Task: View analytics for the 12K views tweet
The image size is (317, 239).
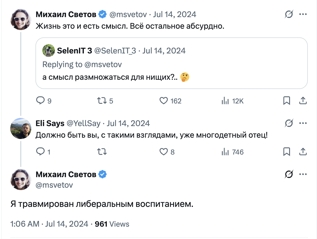Action: [225, 101]
